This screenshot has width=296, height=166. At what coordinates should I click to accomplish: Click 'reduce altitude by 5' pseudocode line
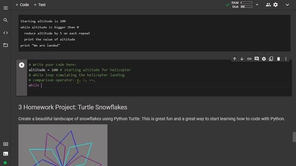click(57, 33)
